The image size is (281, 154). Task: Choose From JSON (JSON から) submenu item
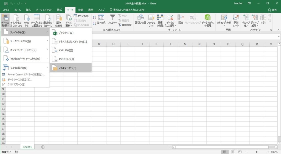click(x=71, y=59)
